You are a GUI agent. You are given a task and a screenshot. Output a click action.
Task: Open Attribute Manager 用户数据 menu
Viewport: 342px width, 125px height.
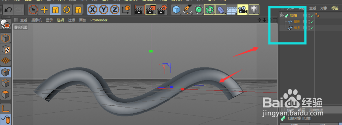pyautogui.click(x=316, y=110)
